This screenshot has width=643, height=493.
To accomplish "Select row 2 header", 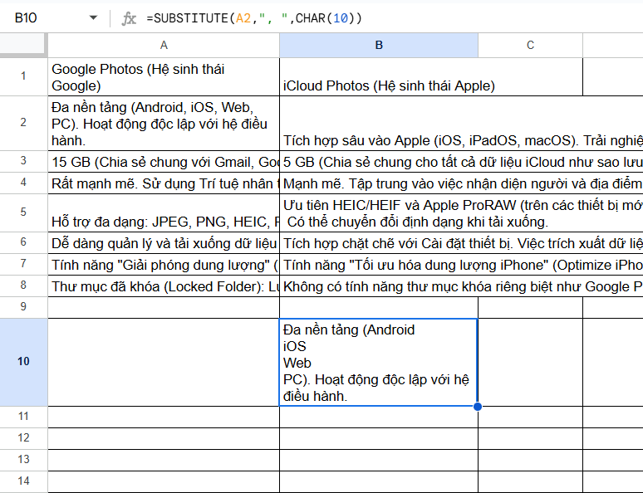I will coord(23,123).
